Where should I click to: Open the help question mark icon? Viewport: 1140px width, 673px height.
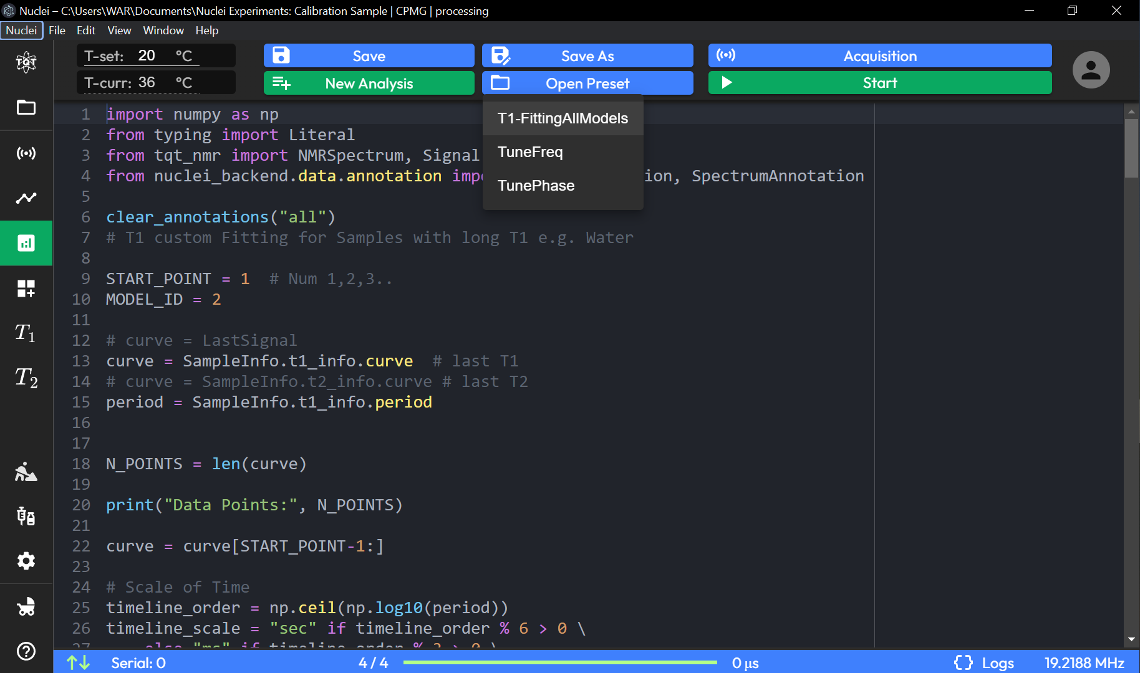pos(26,651)
